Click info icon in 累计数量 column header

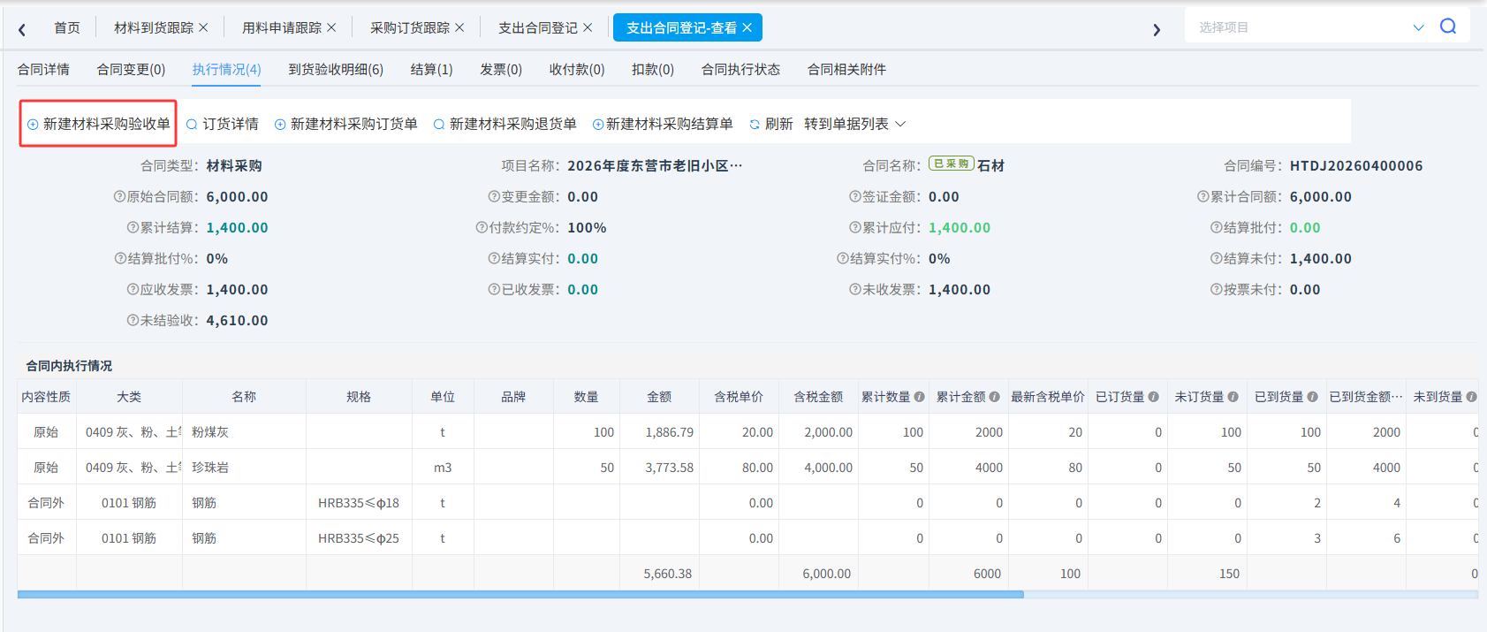pos(920,397)
